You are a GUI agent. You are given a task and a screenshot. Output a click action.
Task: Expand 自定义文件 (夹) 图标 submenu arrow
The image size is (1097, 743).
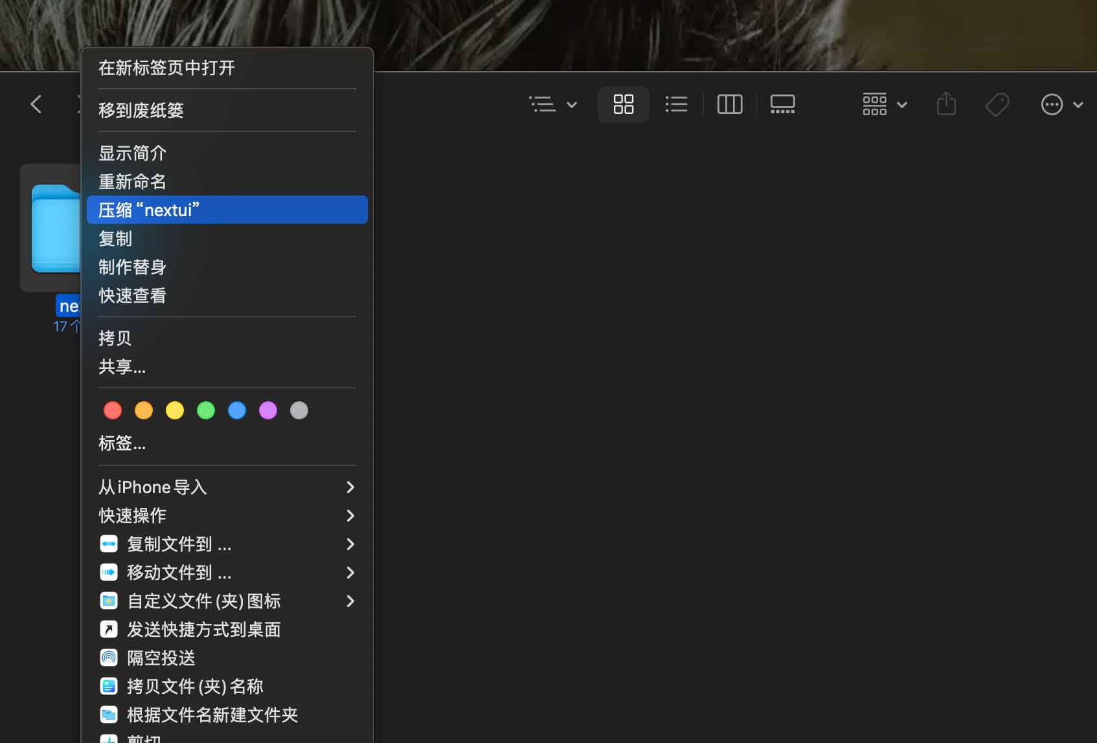350,601
